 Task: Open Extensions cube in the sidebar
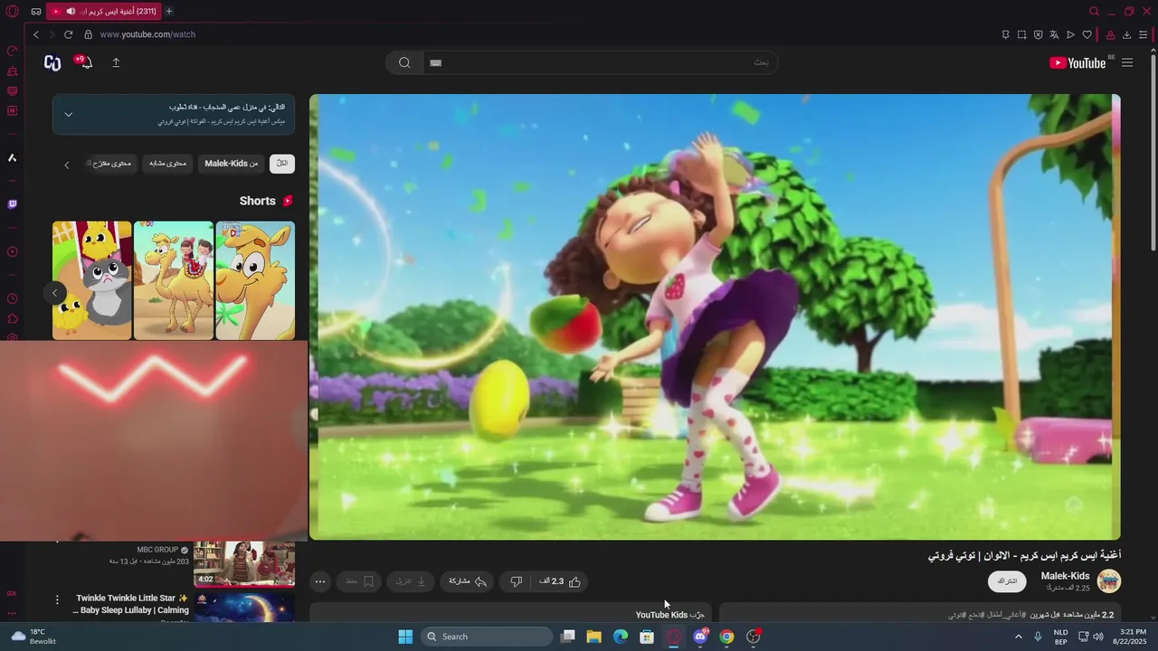pos(13,319)
